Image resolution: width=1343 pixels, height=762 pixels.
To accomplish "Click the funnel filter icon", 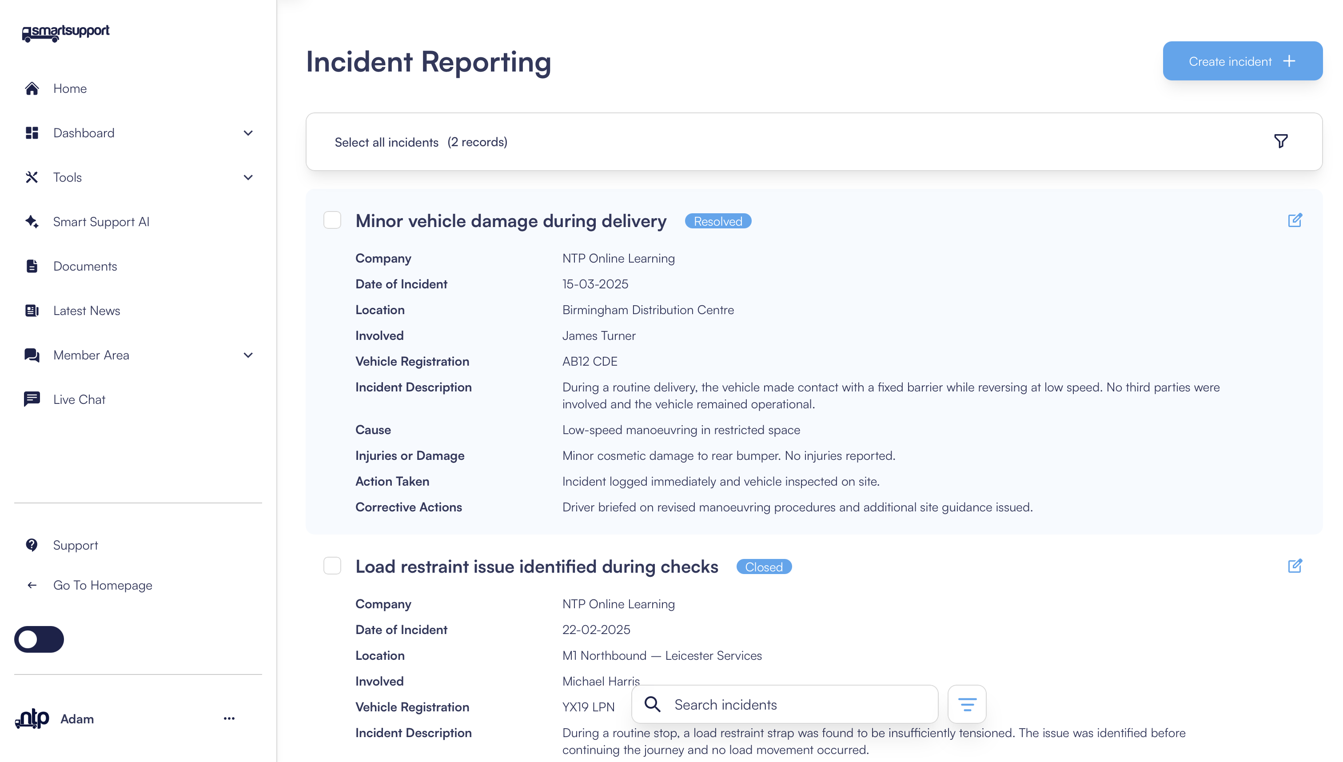I will click(1280, 141).
